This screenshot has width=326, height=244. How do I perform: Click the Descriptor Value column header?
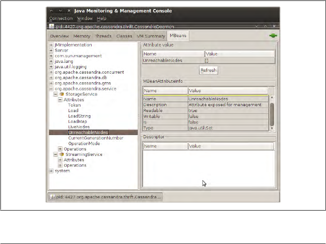click(x=231, y=146)
